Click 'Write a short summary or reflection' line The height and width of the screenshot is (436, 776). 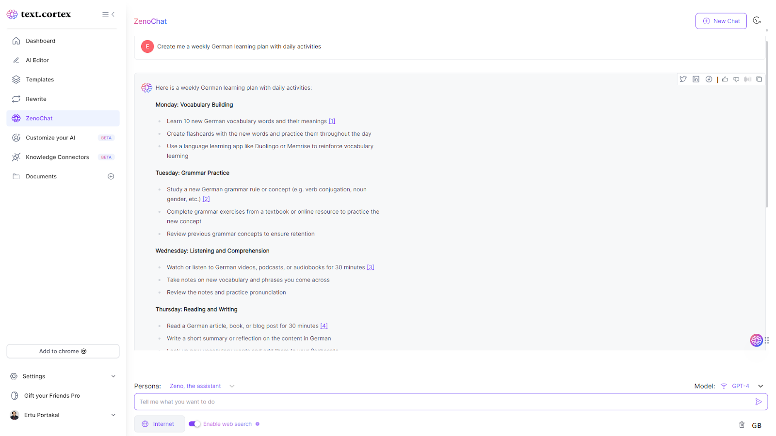tap(249, 339)
